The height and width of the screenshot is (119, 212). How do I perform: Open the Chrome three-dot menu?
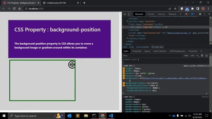click(x=208, y=9)
